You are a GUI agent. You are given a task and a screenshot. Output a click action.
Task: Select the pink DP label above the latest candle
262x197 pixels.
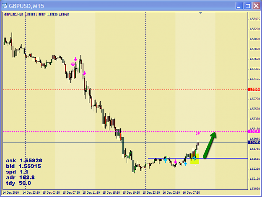coord(198,133)
